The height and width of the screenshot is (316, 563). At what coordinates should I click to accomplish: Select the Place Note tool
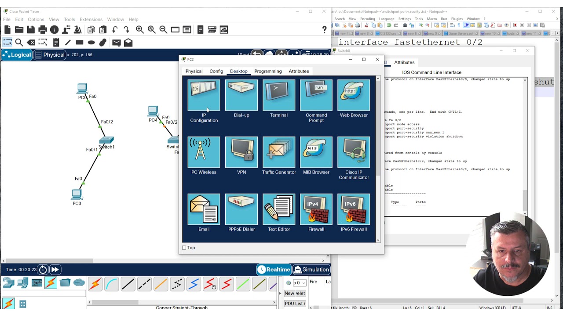point(56,43)
